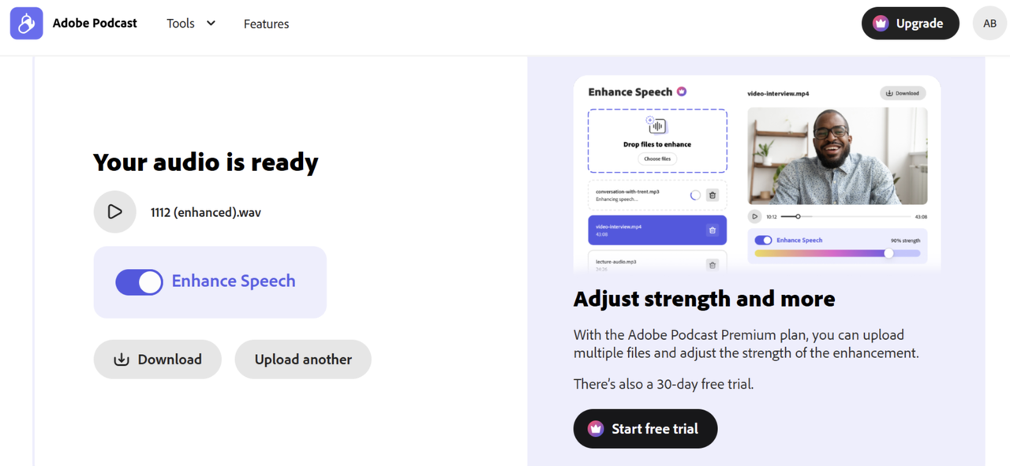Screen dimensions: 1010x466
Task: Play the 1112 (enhanced).wav audio
Action: click(x=114, y=212)
